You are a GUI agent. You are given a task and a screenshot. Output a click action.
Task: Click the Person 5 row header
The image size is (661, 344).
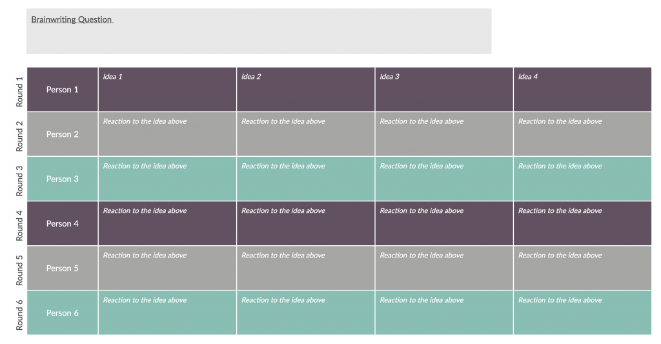63,268
